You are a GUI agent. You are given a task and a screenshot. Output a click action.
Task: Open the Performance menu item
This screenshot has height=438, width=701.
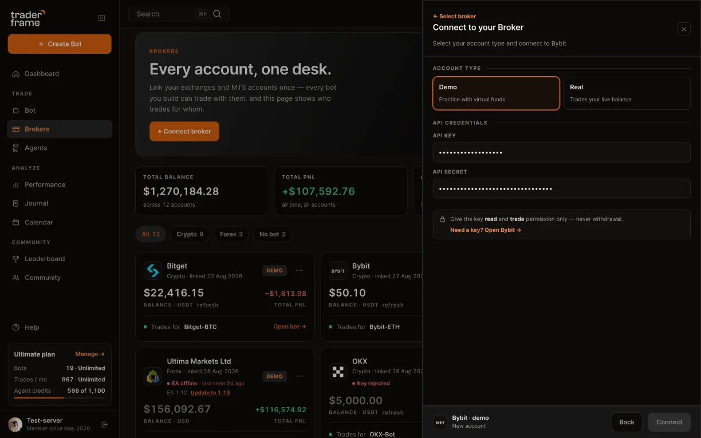pos(60,184)
